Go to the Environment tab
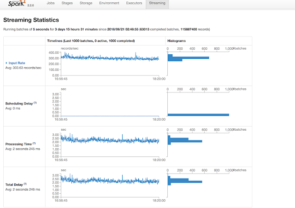This screenshot has height=208, width=295. (x=109, y=3)
